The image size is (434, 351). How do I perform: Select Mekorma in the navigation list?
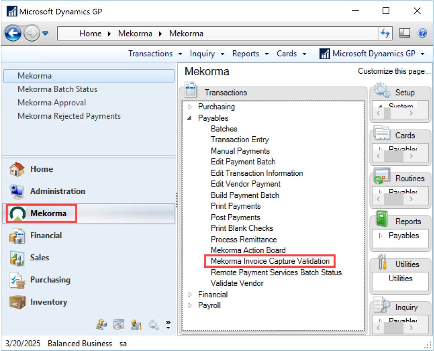pyautogui.click(x=89, y=76)
